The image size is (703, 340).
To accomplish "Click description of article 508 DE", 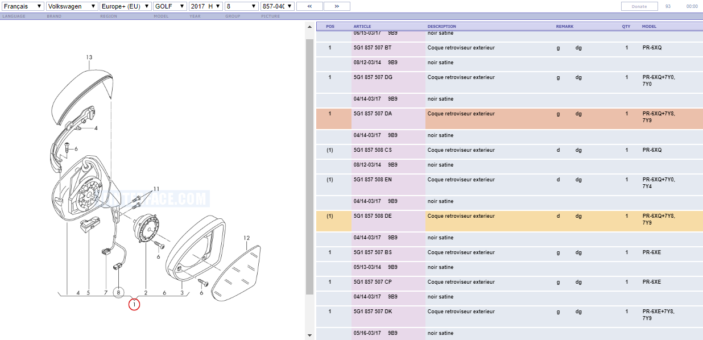I will 461,216.
